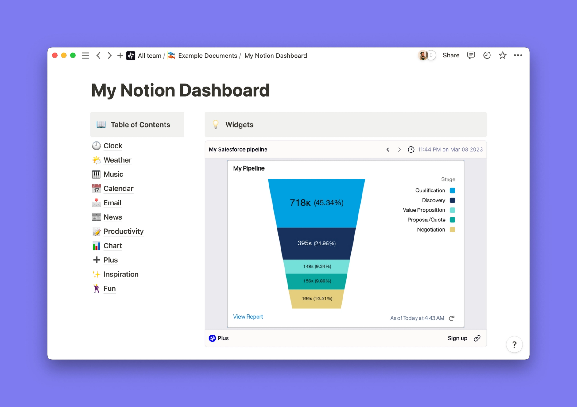Open the Email page link

112,203
